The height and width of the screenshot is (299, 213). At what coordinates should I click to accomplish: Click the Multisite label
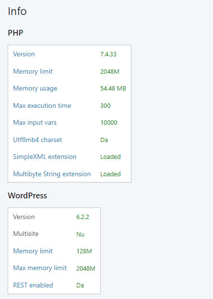26,234
